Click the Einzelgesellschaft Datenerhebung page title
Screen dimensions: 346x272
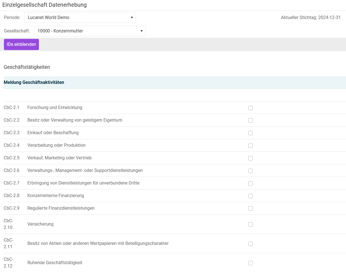(45, 5)
